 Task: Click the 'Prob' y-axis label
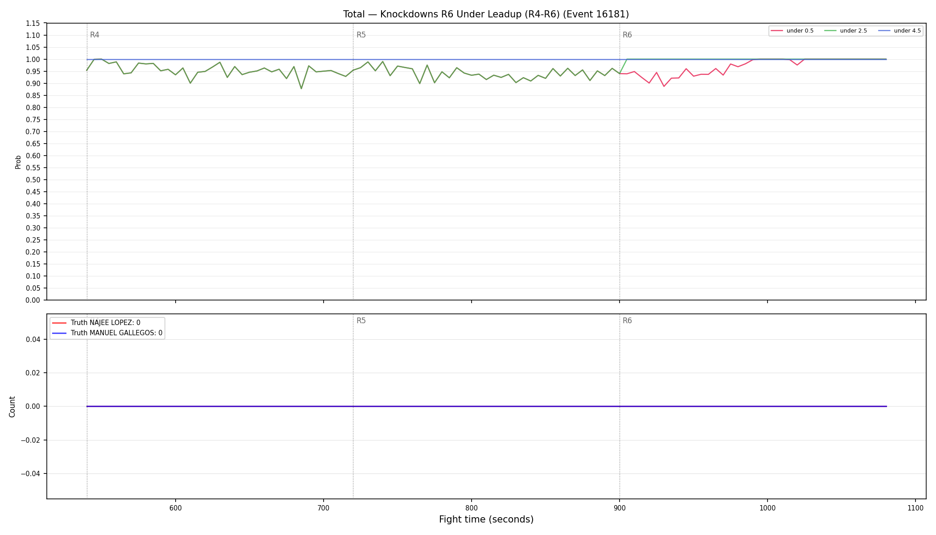pyautogui.click(x=18, y=162)
